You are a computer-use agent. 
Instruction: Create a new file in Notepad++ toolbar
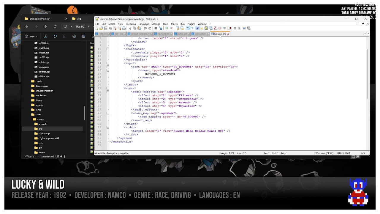(x=97, y=28)
